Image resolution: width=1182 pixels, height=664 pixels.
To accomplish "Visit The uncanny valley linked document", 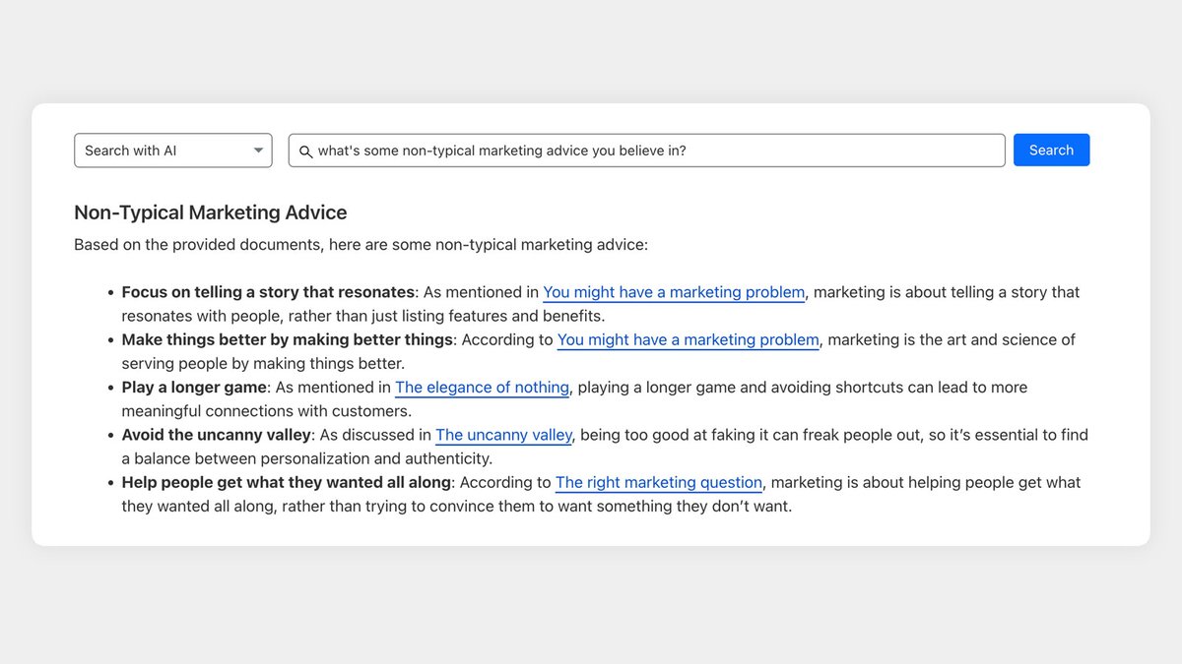I will point(503,435).
